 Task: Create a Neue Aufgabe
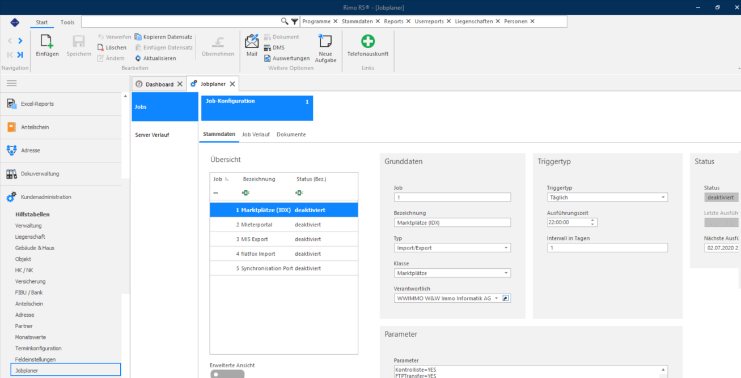tap(325, 48)
